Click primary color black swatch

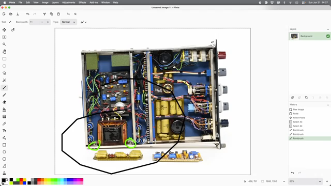pos(4,180)
